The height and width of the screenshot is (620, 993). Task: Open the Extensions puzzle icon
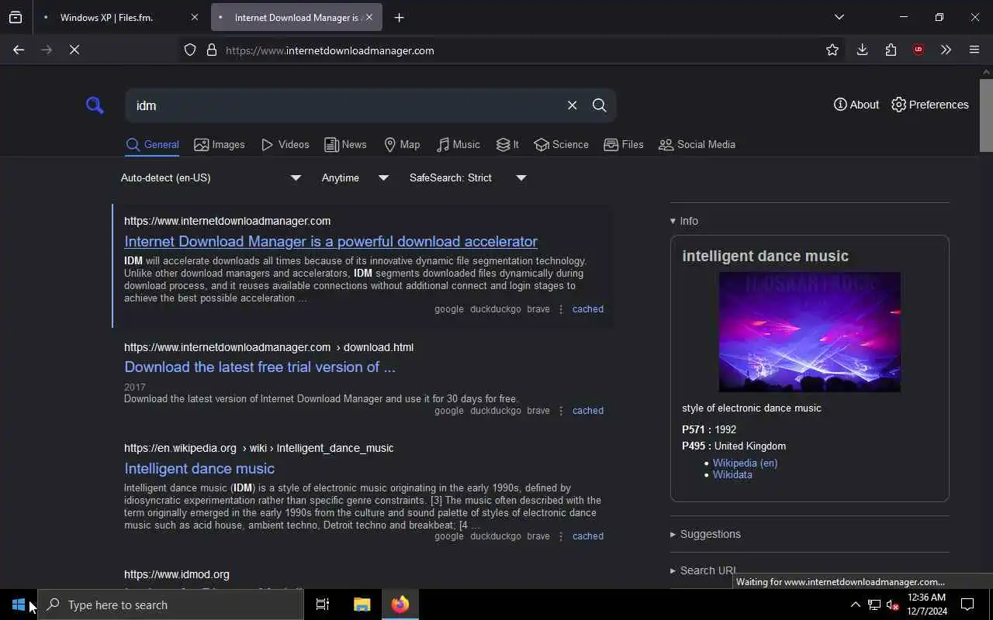click(891, 50)
